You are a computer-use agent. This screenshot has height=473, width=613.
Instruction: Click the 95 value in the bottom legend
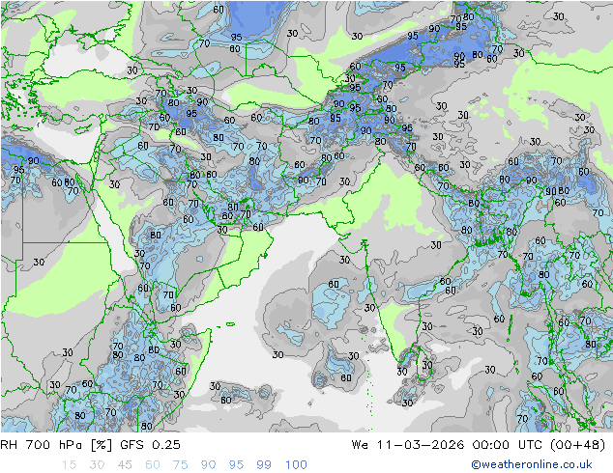[236, 465]
